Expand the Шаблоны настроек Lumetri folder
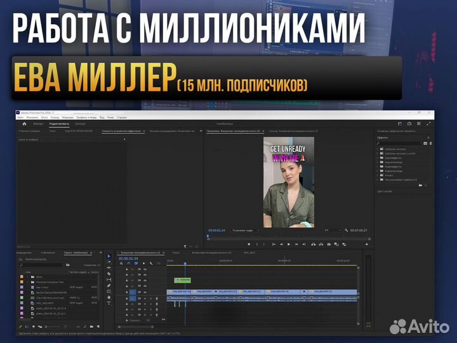This screenshot has height=343, width=457. 378,154
